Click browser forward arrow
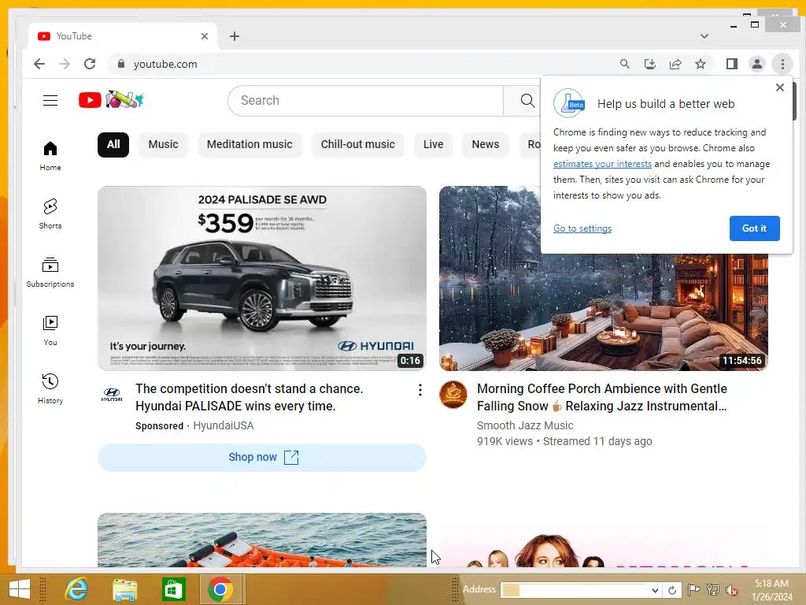Viewport: 806px width, 605px height. coord(65,64)
